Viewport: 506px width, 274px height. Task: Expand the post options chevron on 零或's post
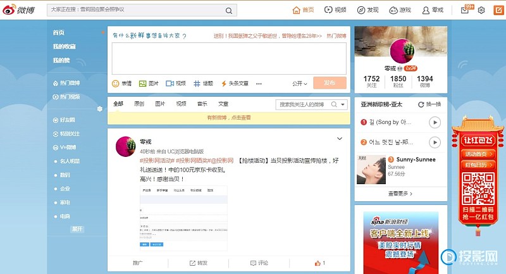point(340,139)
